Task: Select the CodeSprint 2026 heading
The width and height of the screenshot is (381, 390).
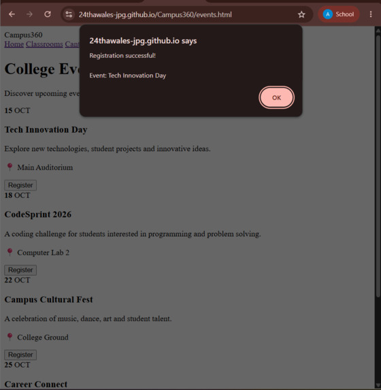Action: coord(38,214)
